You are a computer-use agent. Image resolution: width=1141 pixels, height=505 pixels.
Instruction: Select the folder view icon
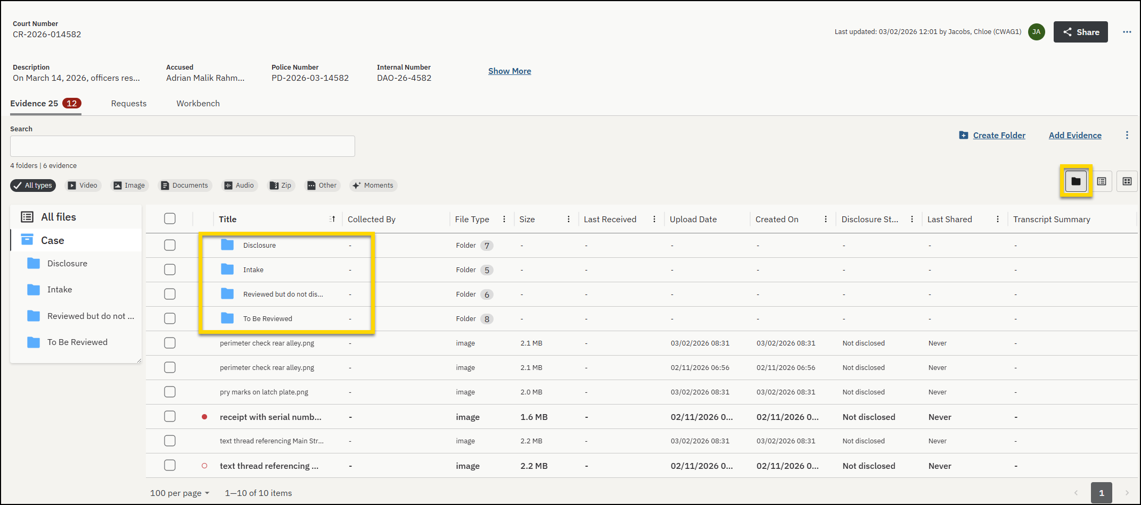(x=1076, y=181)
